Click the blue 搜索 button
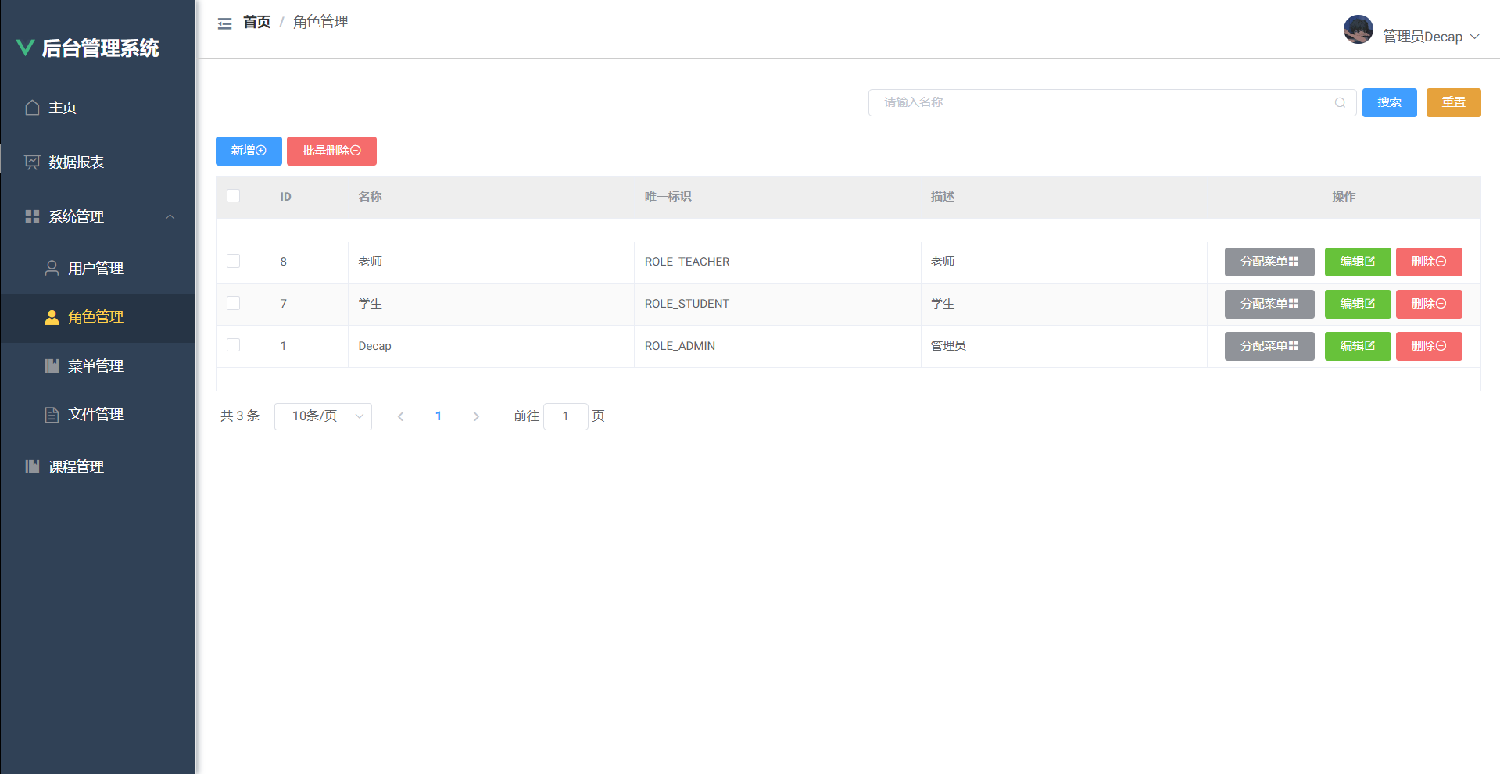Viewport: 1500px width, 774px height. [x=1389, y=102]
